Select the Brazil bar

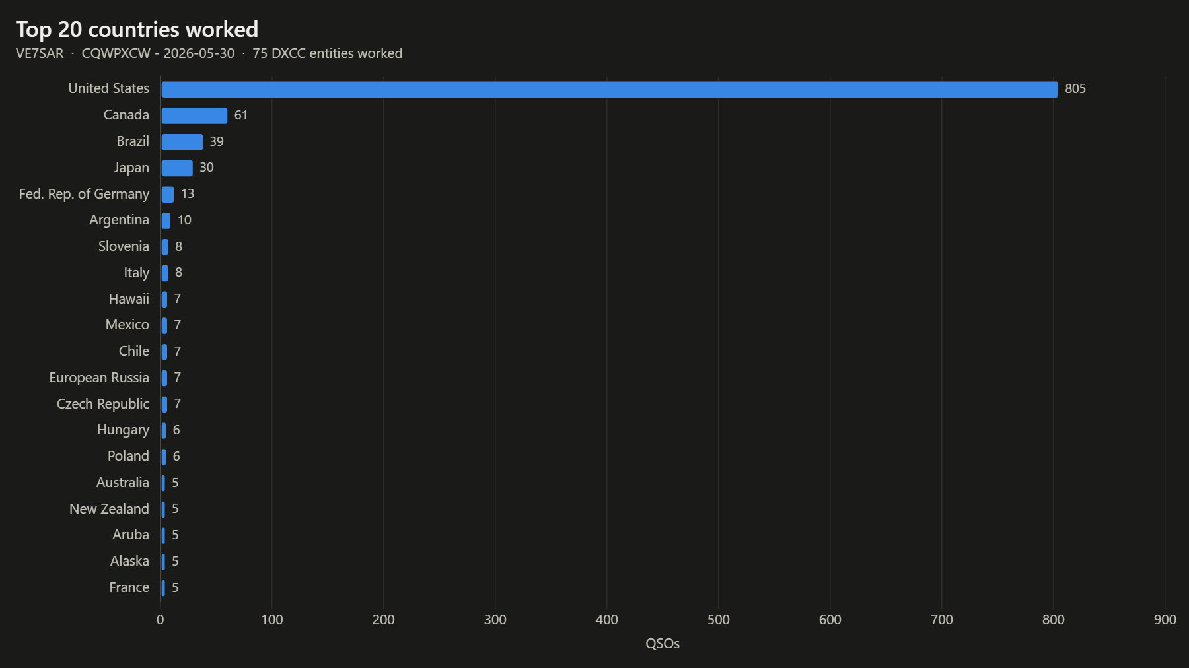tap(182, 142)
